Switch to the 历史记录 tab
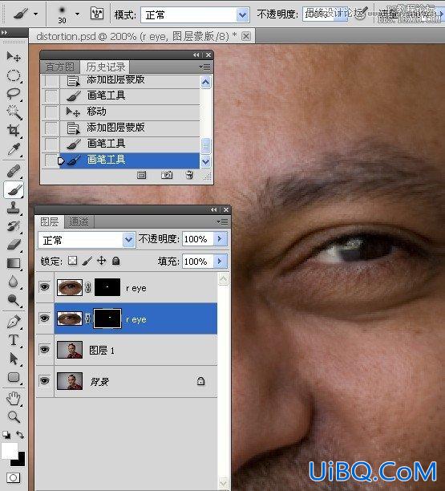Viewport: 445px width, 491px height. coord(106,67)
